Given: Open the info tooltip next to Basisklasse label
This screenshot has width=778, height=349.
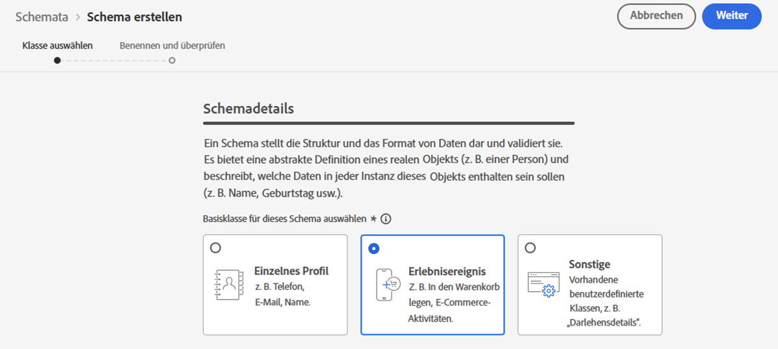Looking at the screenshot, I should point(386,218).
